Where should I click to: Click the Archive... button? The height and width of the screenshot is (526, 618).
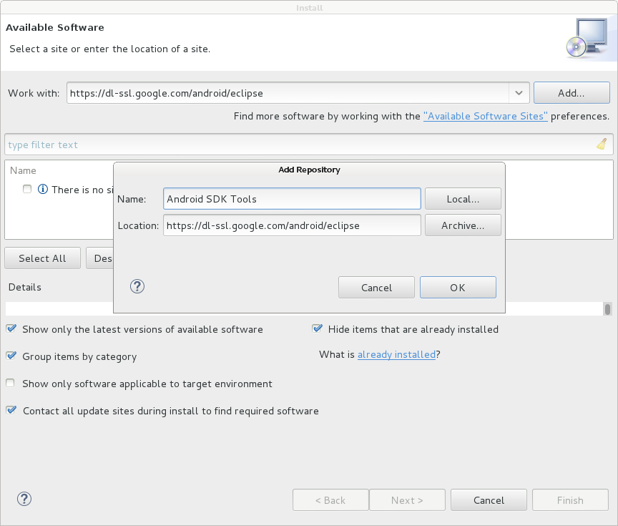[x=463, y=225]
